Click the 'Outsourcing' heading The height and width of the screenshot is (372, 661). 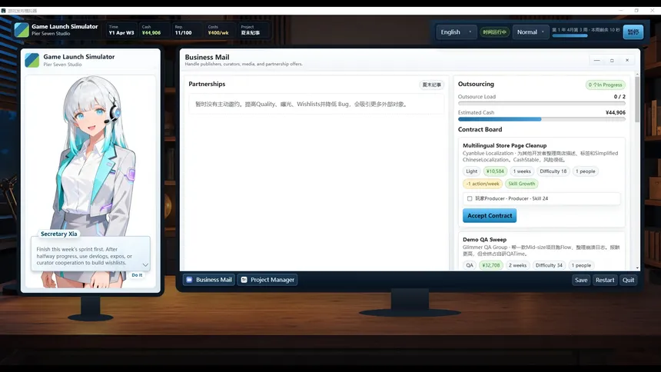(x=476, y=84)
